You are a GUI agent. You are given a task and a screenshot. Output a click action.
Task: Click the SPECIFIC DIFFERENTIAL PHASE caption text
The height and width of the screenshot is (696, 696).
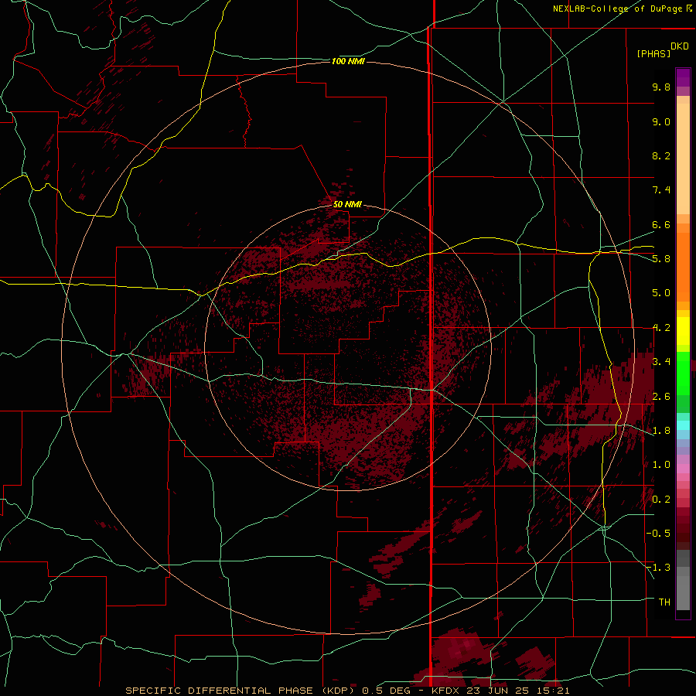coord(220,691)
